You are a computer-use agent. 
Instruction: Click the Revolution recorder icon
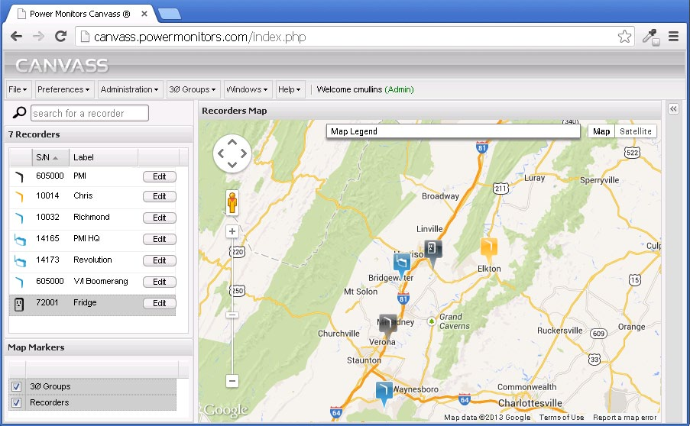click(x=20, y=261)
